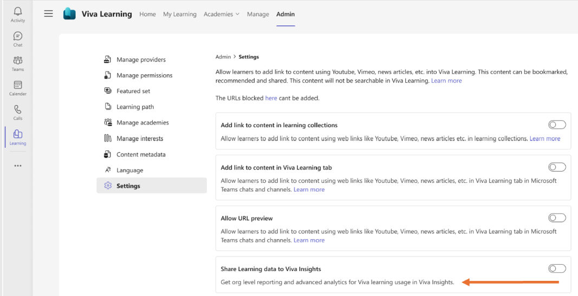The width and height of the screenshot is (578, 296).
Task: Click the Featured set star icon
Action: pos(108,90)
